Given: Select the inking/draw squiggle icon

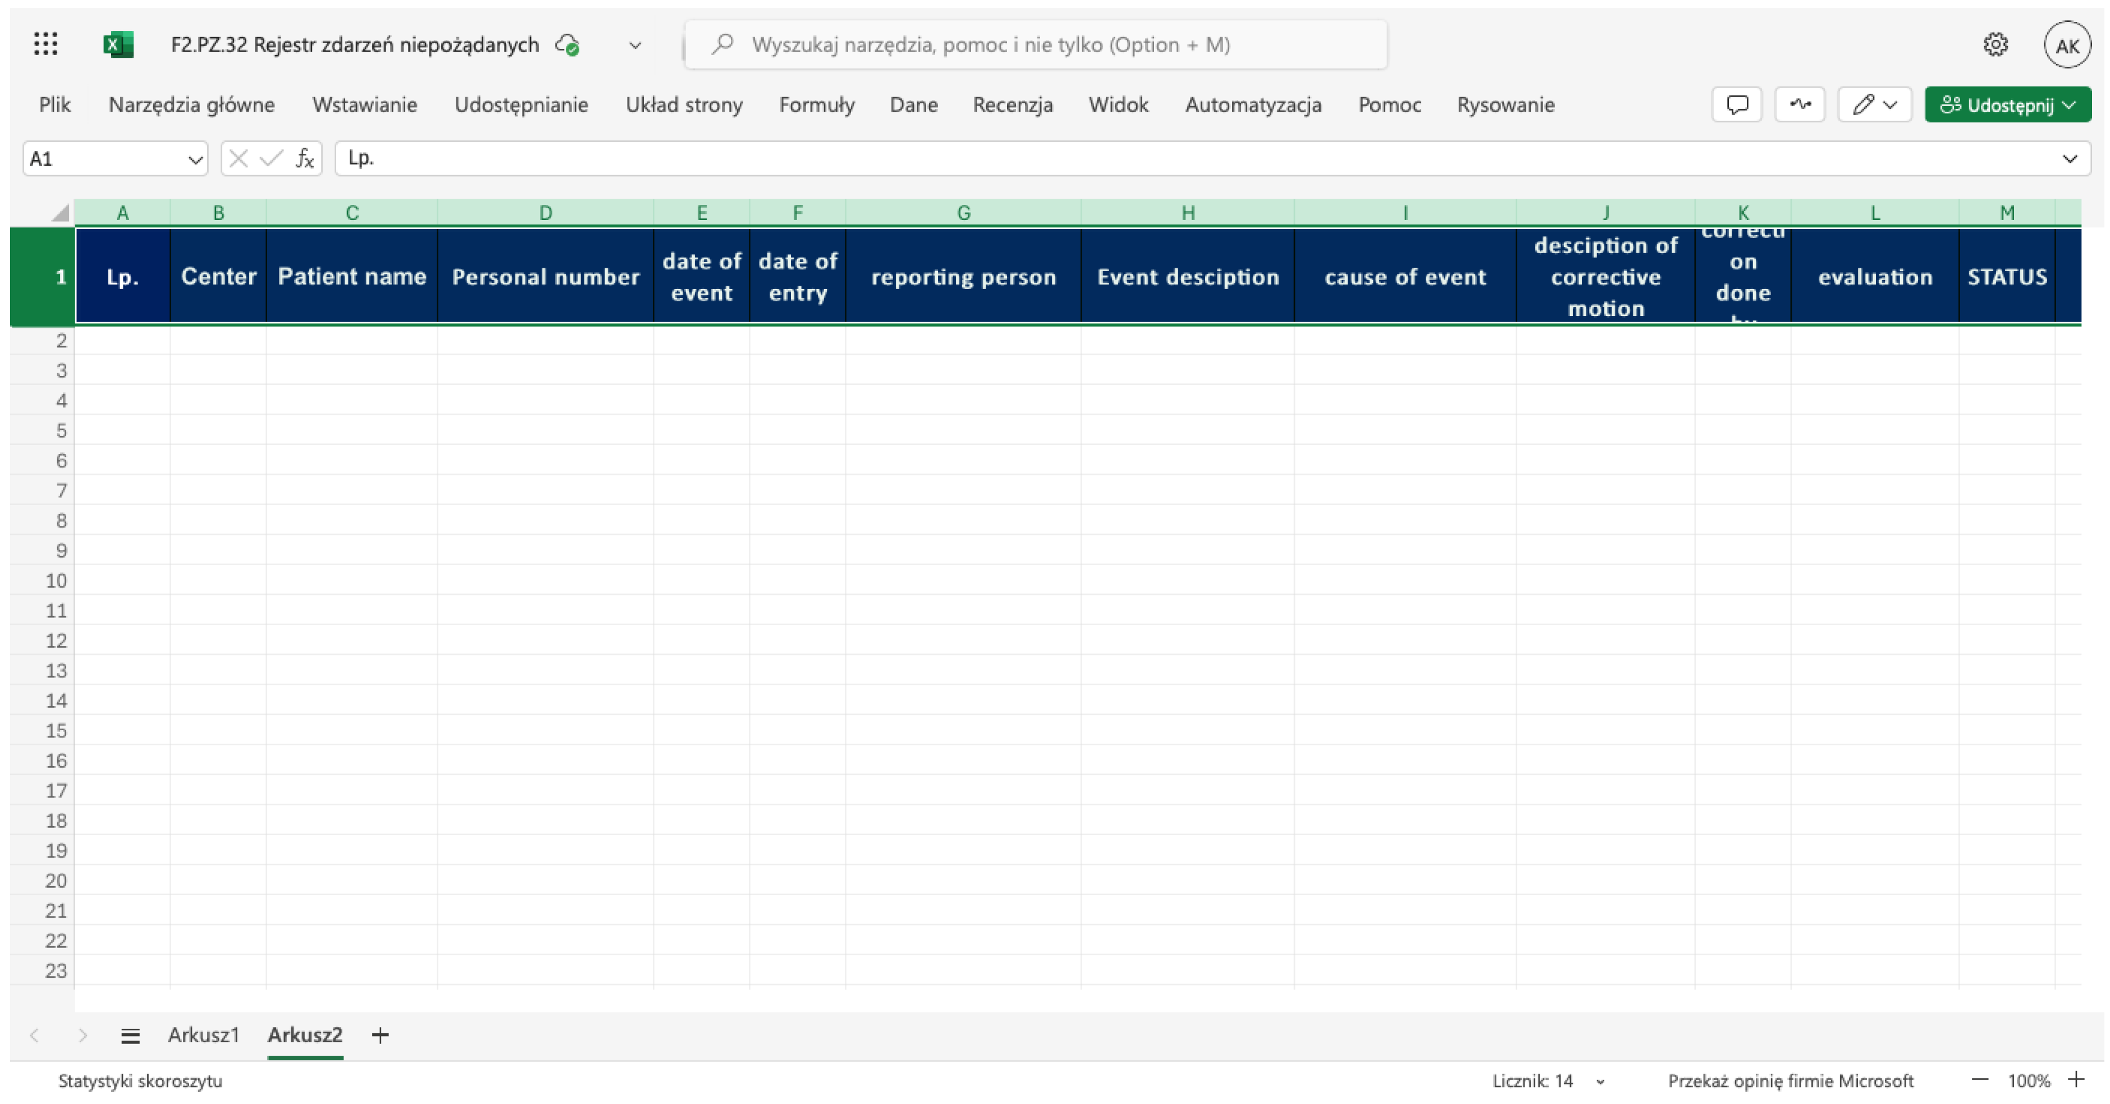Looking at the screenshot, I should [x=1798, y=104].
